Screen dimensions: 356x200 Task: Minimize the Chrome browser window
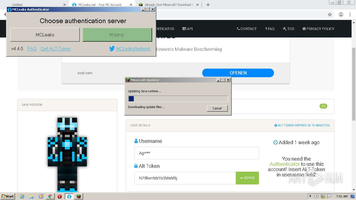(333, 2)
